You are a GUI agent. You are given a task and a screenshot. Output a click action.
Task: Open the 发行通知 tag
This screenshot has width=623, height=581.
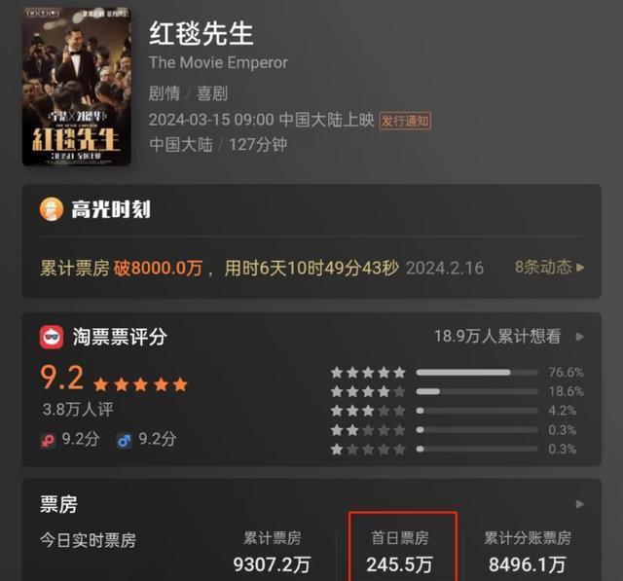pyautogui.click(x=405, y=121)
